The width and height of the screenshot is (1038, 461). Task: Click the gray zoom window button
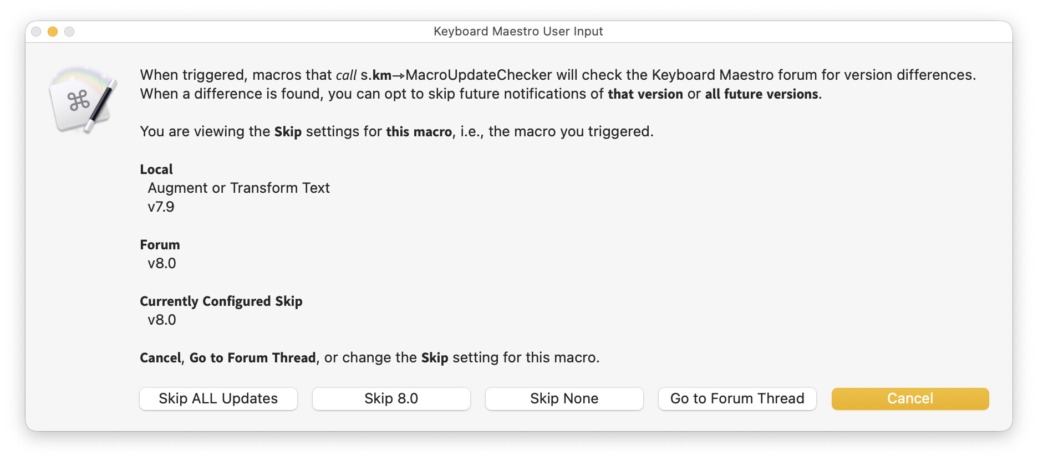coord(69,32)
